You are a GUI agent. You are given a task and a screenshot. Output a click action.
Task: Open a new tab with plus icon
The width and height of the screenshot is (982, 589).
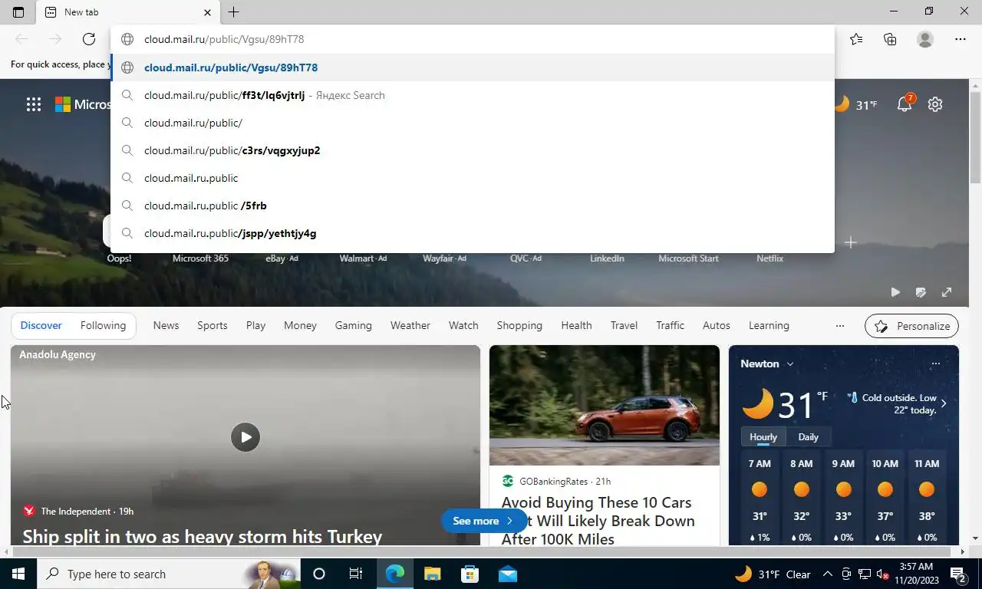[x=233, y=12]
